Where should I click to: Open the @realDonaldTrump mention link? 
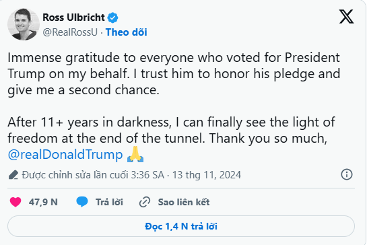click(x=65, y=154)
